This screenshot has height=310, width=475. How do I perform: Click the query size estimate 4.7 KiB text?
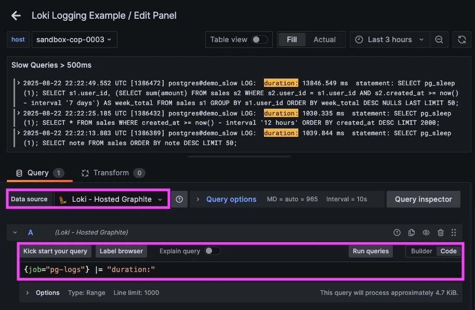(x=389, y=293)
